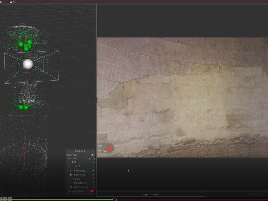Click the red compass arrow altitude indicator

(x=109, y=148)
